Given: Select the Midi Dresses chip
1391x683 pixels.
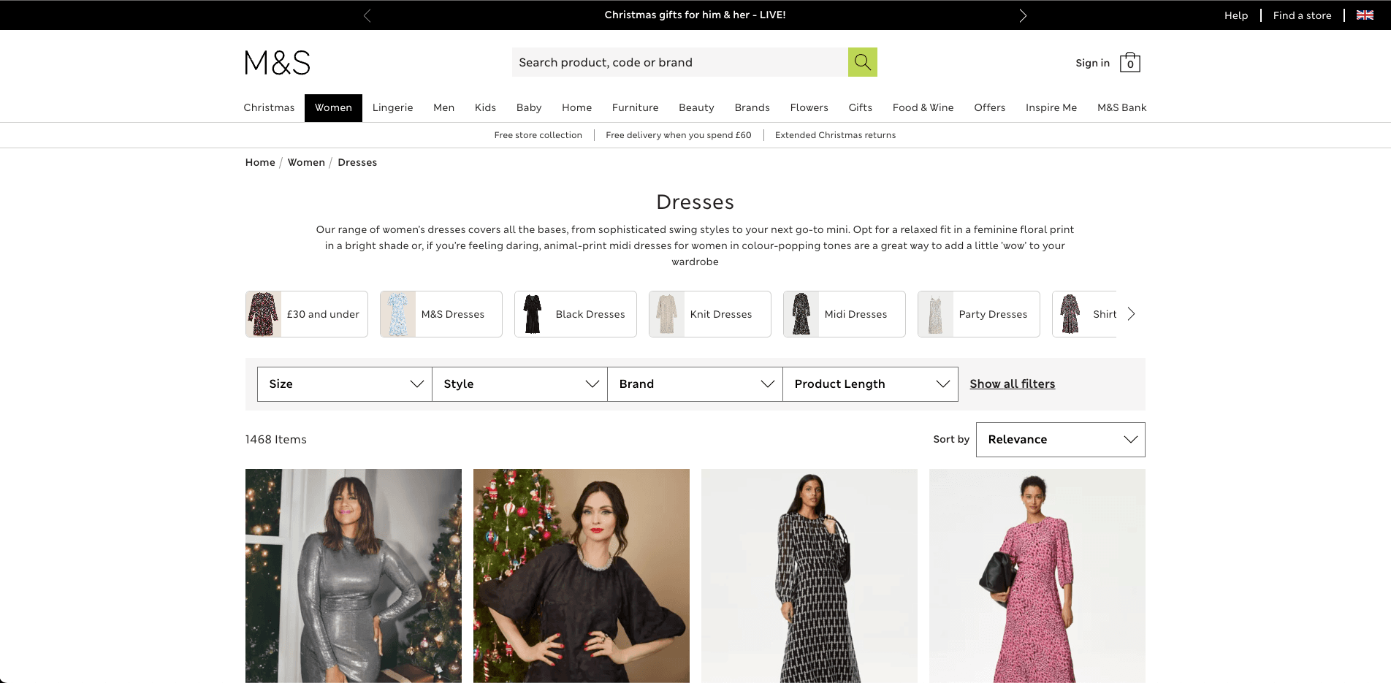Looking at the screenshot, I should point(845,314).
